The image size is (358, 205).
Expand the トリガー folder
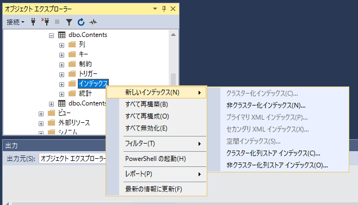pos(61,74)
